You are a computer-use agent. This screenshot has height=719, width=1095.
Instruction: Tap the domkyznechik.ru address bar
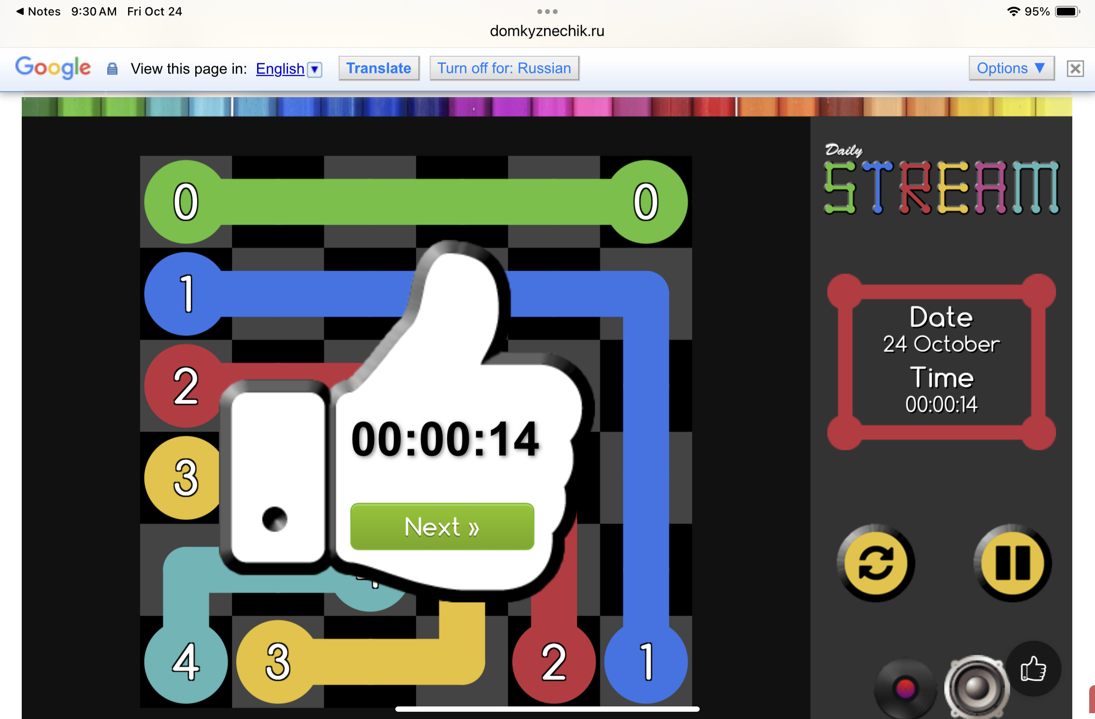coord(547,31)
